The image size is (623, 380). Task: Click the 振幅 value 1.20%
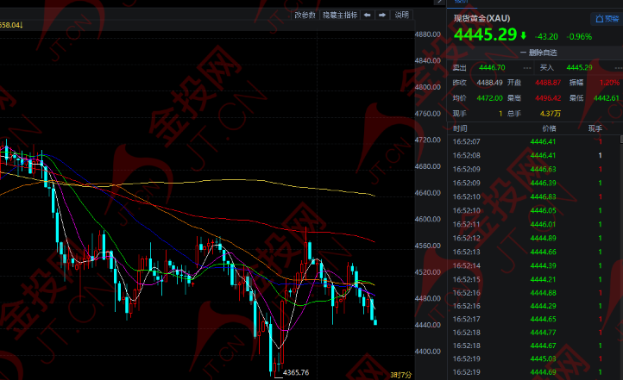[609, 83]
